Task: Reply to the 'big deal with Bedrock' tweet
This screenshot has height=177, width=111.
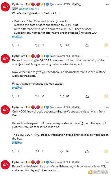Action: tap(14, 45)
